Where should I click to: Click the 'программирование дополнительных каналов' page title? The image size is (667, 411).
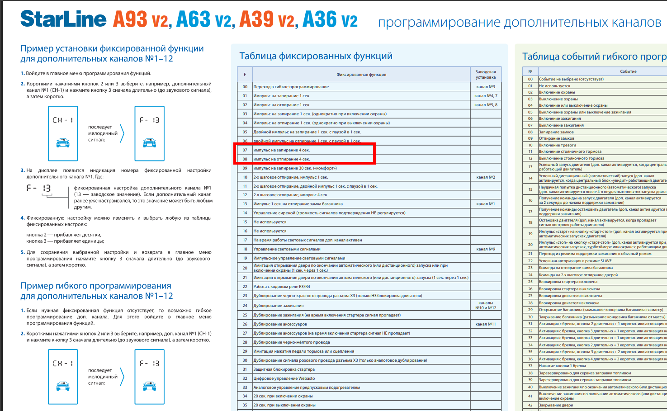click(x=520, y=23)
